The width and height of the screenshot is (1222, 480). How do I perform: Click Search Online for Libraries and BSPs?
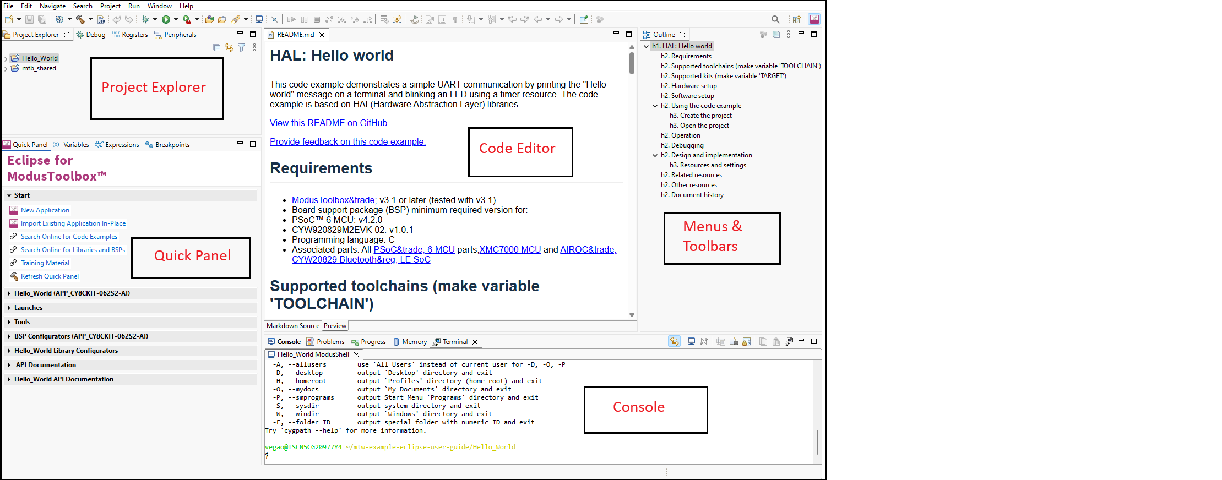click(x=73, y=250)
